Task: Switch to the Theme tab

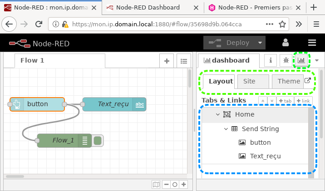Action: point(287,81)
